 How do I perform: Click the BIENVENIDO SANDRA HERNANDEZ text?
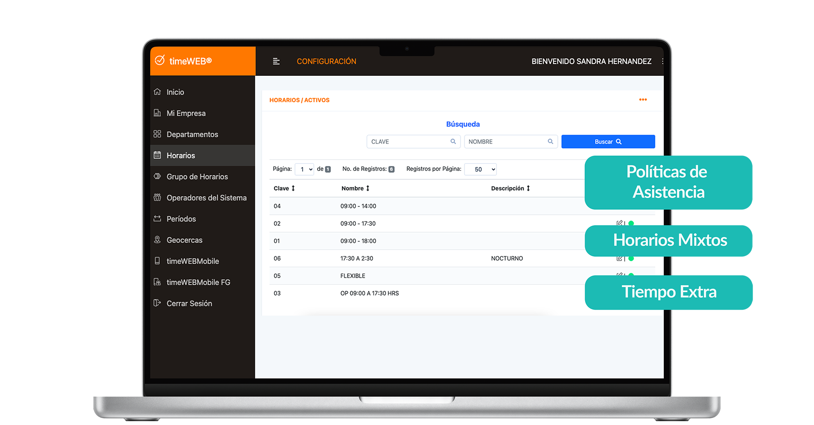point(591,61)
